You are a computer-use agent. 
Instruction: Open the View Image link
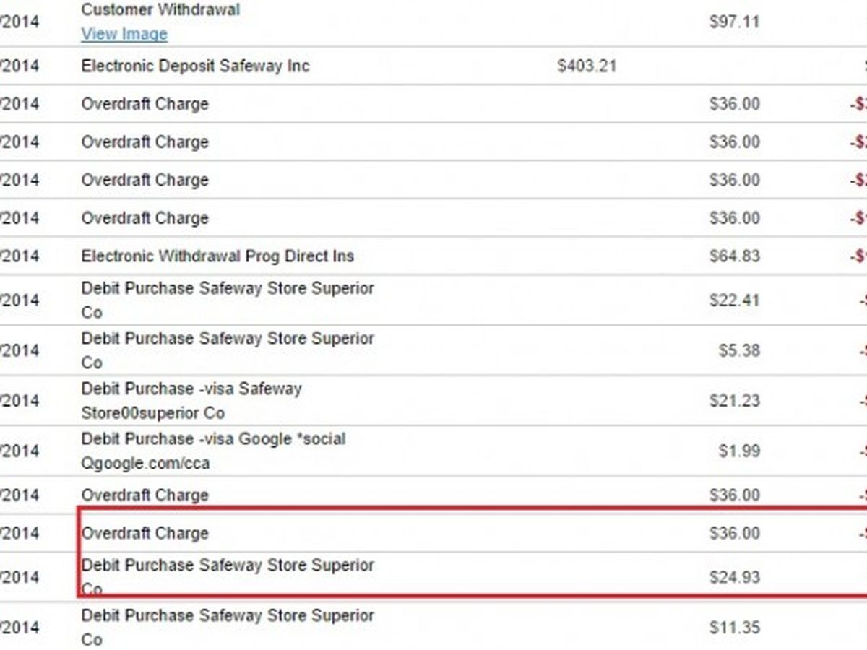click(x=124, y=34)
